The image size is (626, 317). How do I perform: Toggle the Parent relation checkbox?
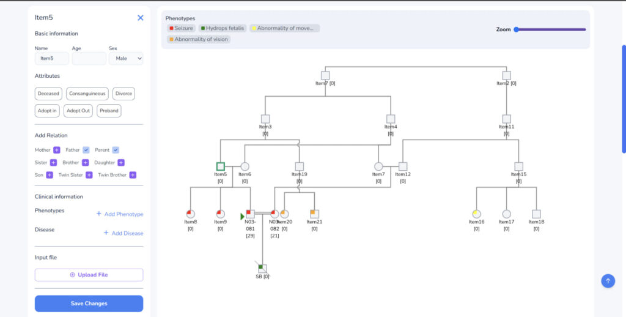[x=116, y=150]
